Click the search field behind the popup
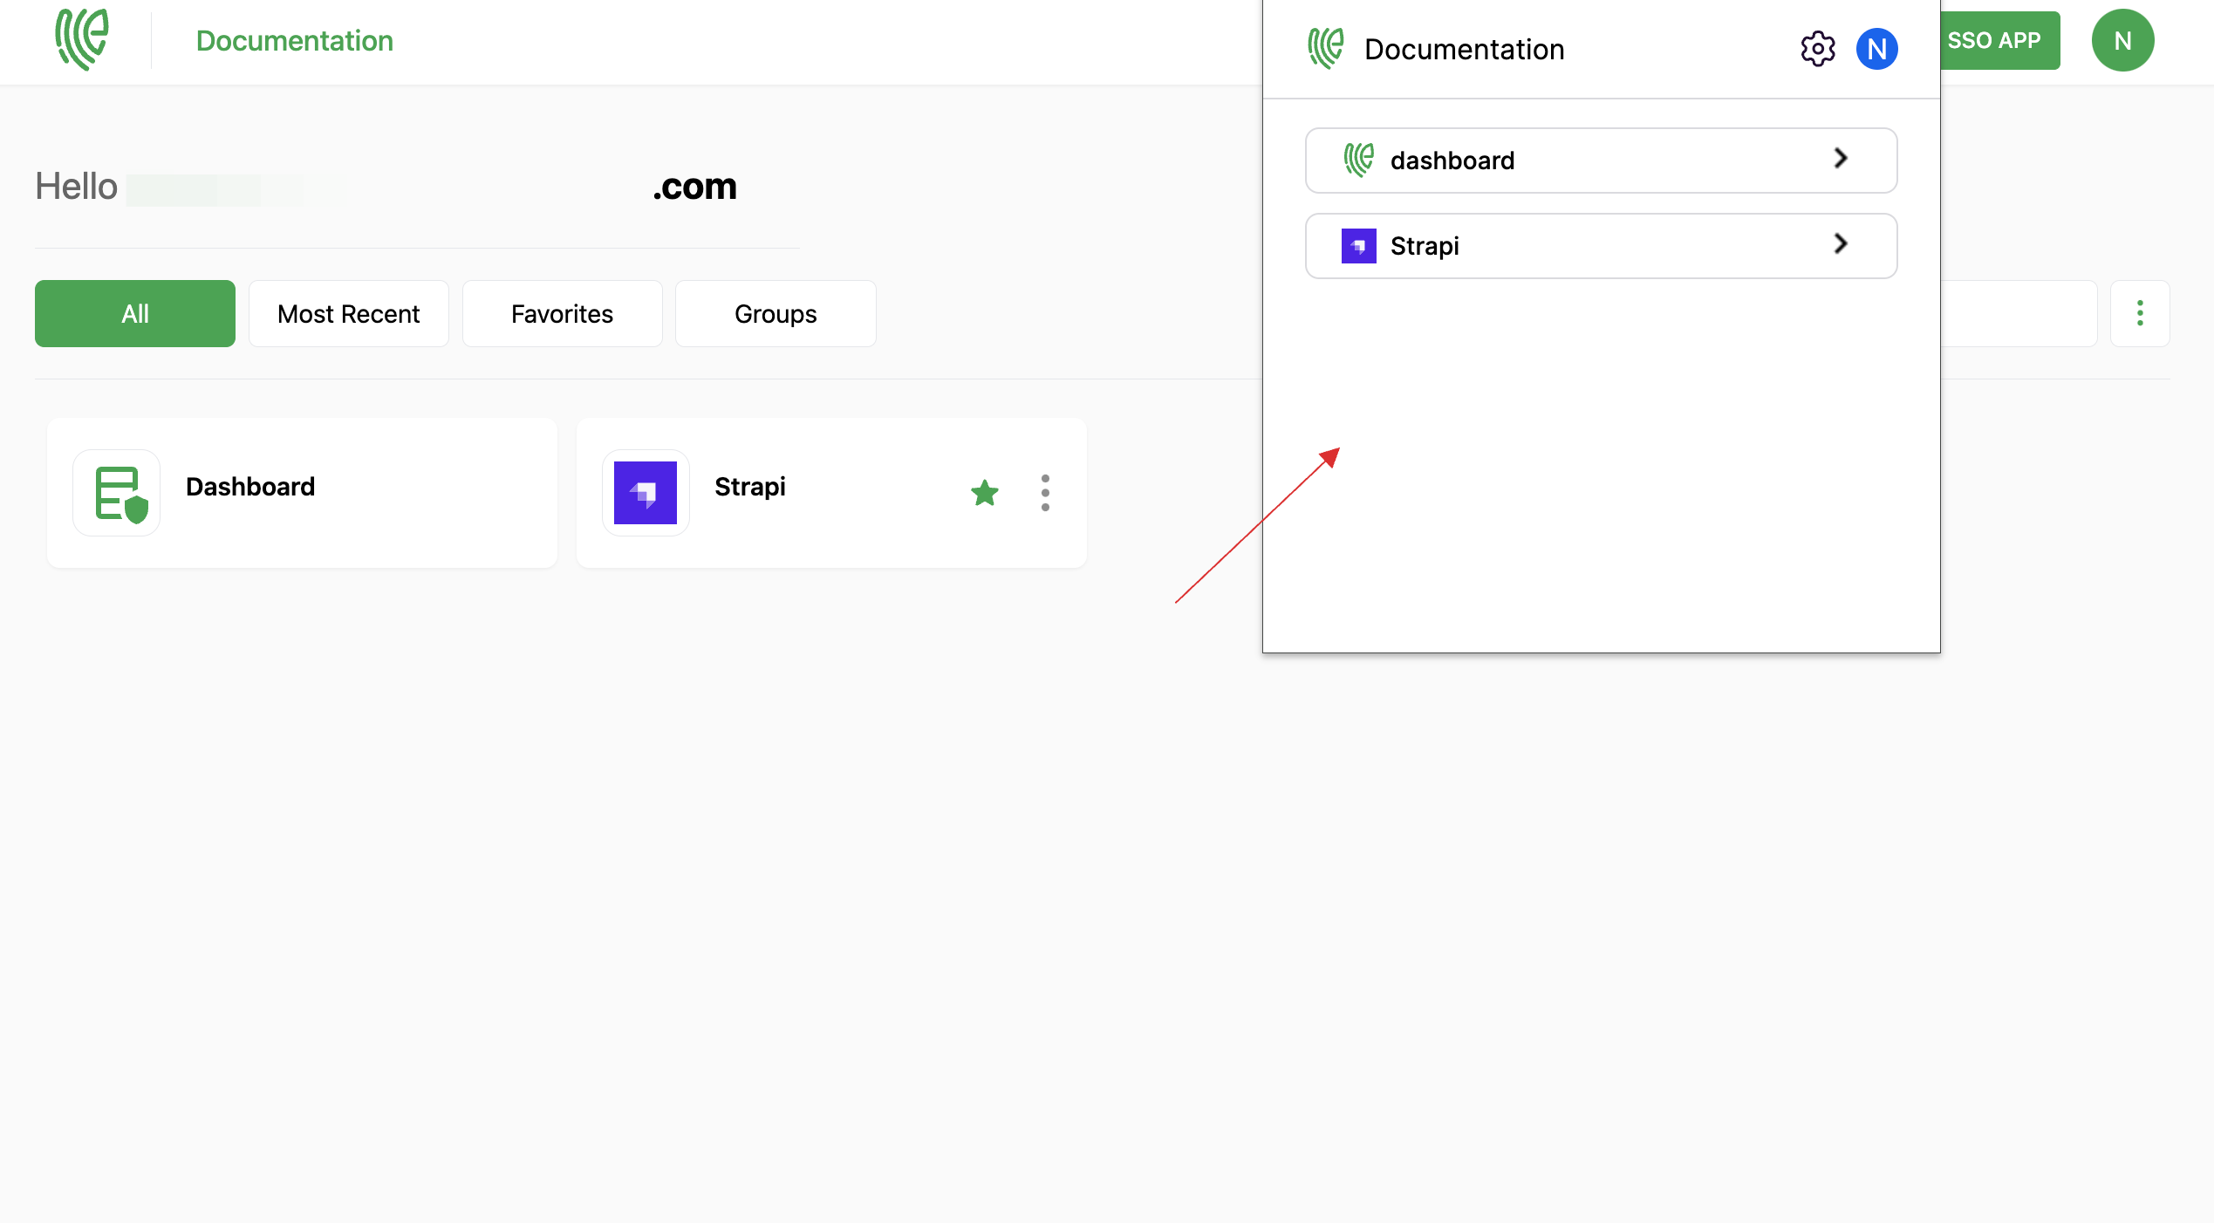 (2019, 313)
